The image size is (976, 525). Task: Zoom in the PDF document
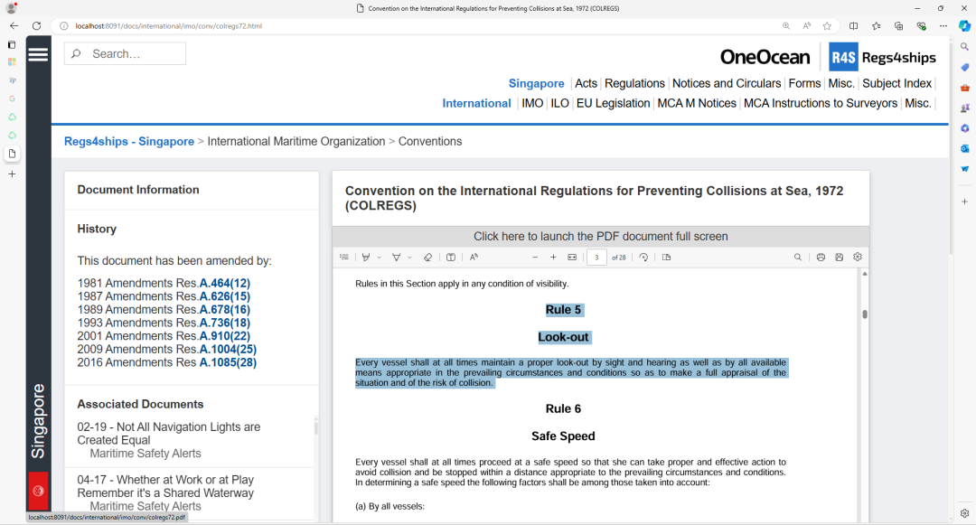tap(553, 257)
